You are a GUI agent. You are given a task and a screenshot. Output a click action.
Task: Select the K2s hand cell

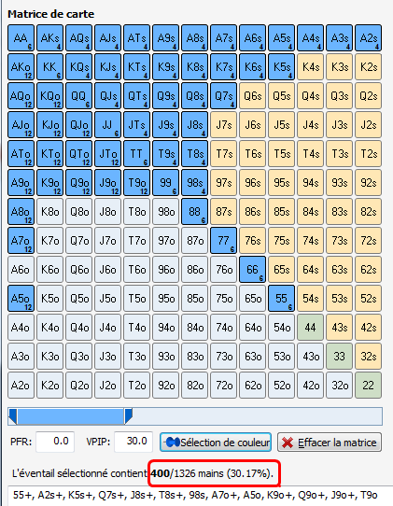coord(368,67)
